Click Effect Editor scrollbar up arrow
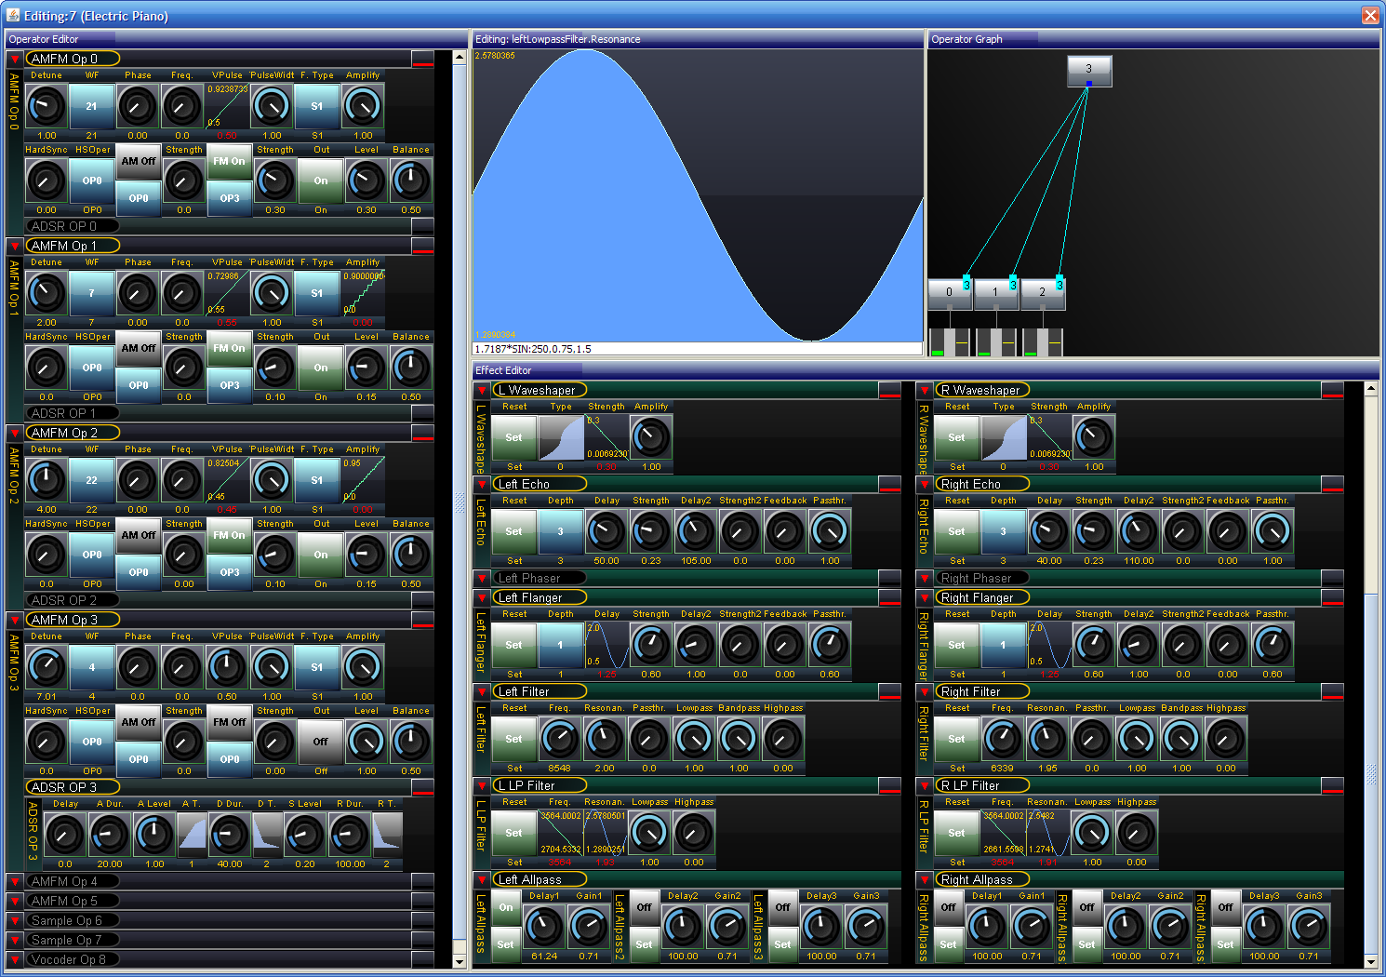This screenshot has height=977, width=1386. 1371,389
